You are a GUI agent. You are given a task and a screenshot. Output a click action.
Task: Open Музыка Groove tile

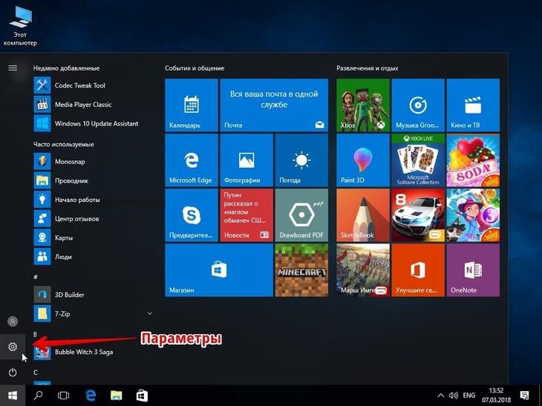(418, 105)
